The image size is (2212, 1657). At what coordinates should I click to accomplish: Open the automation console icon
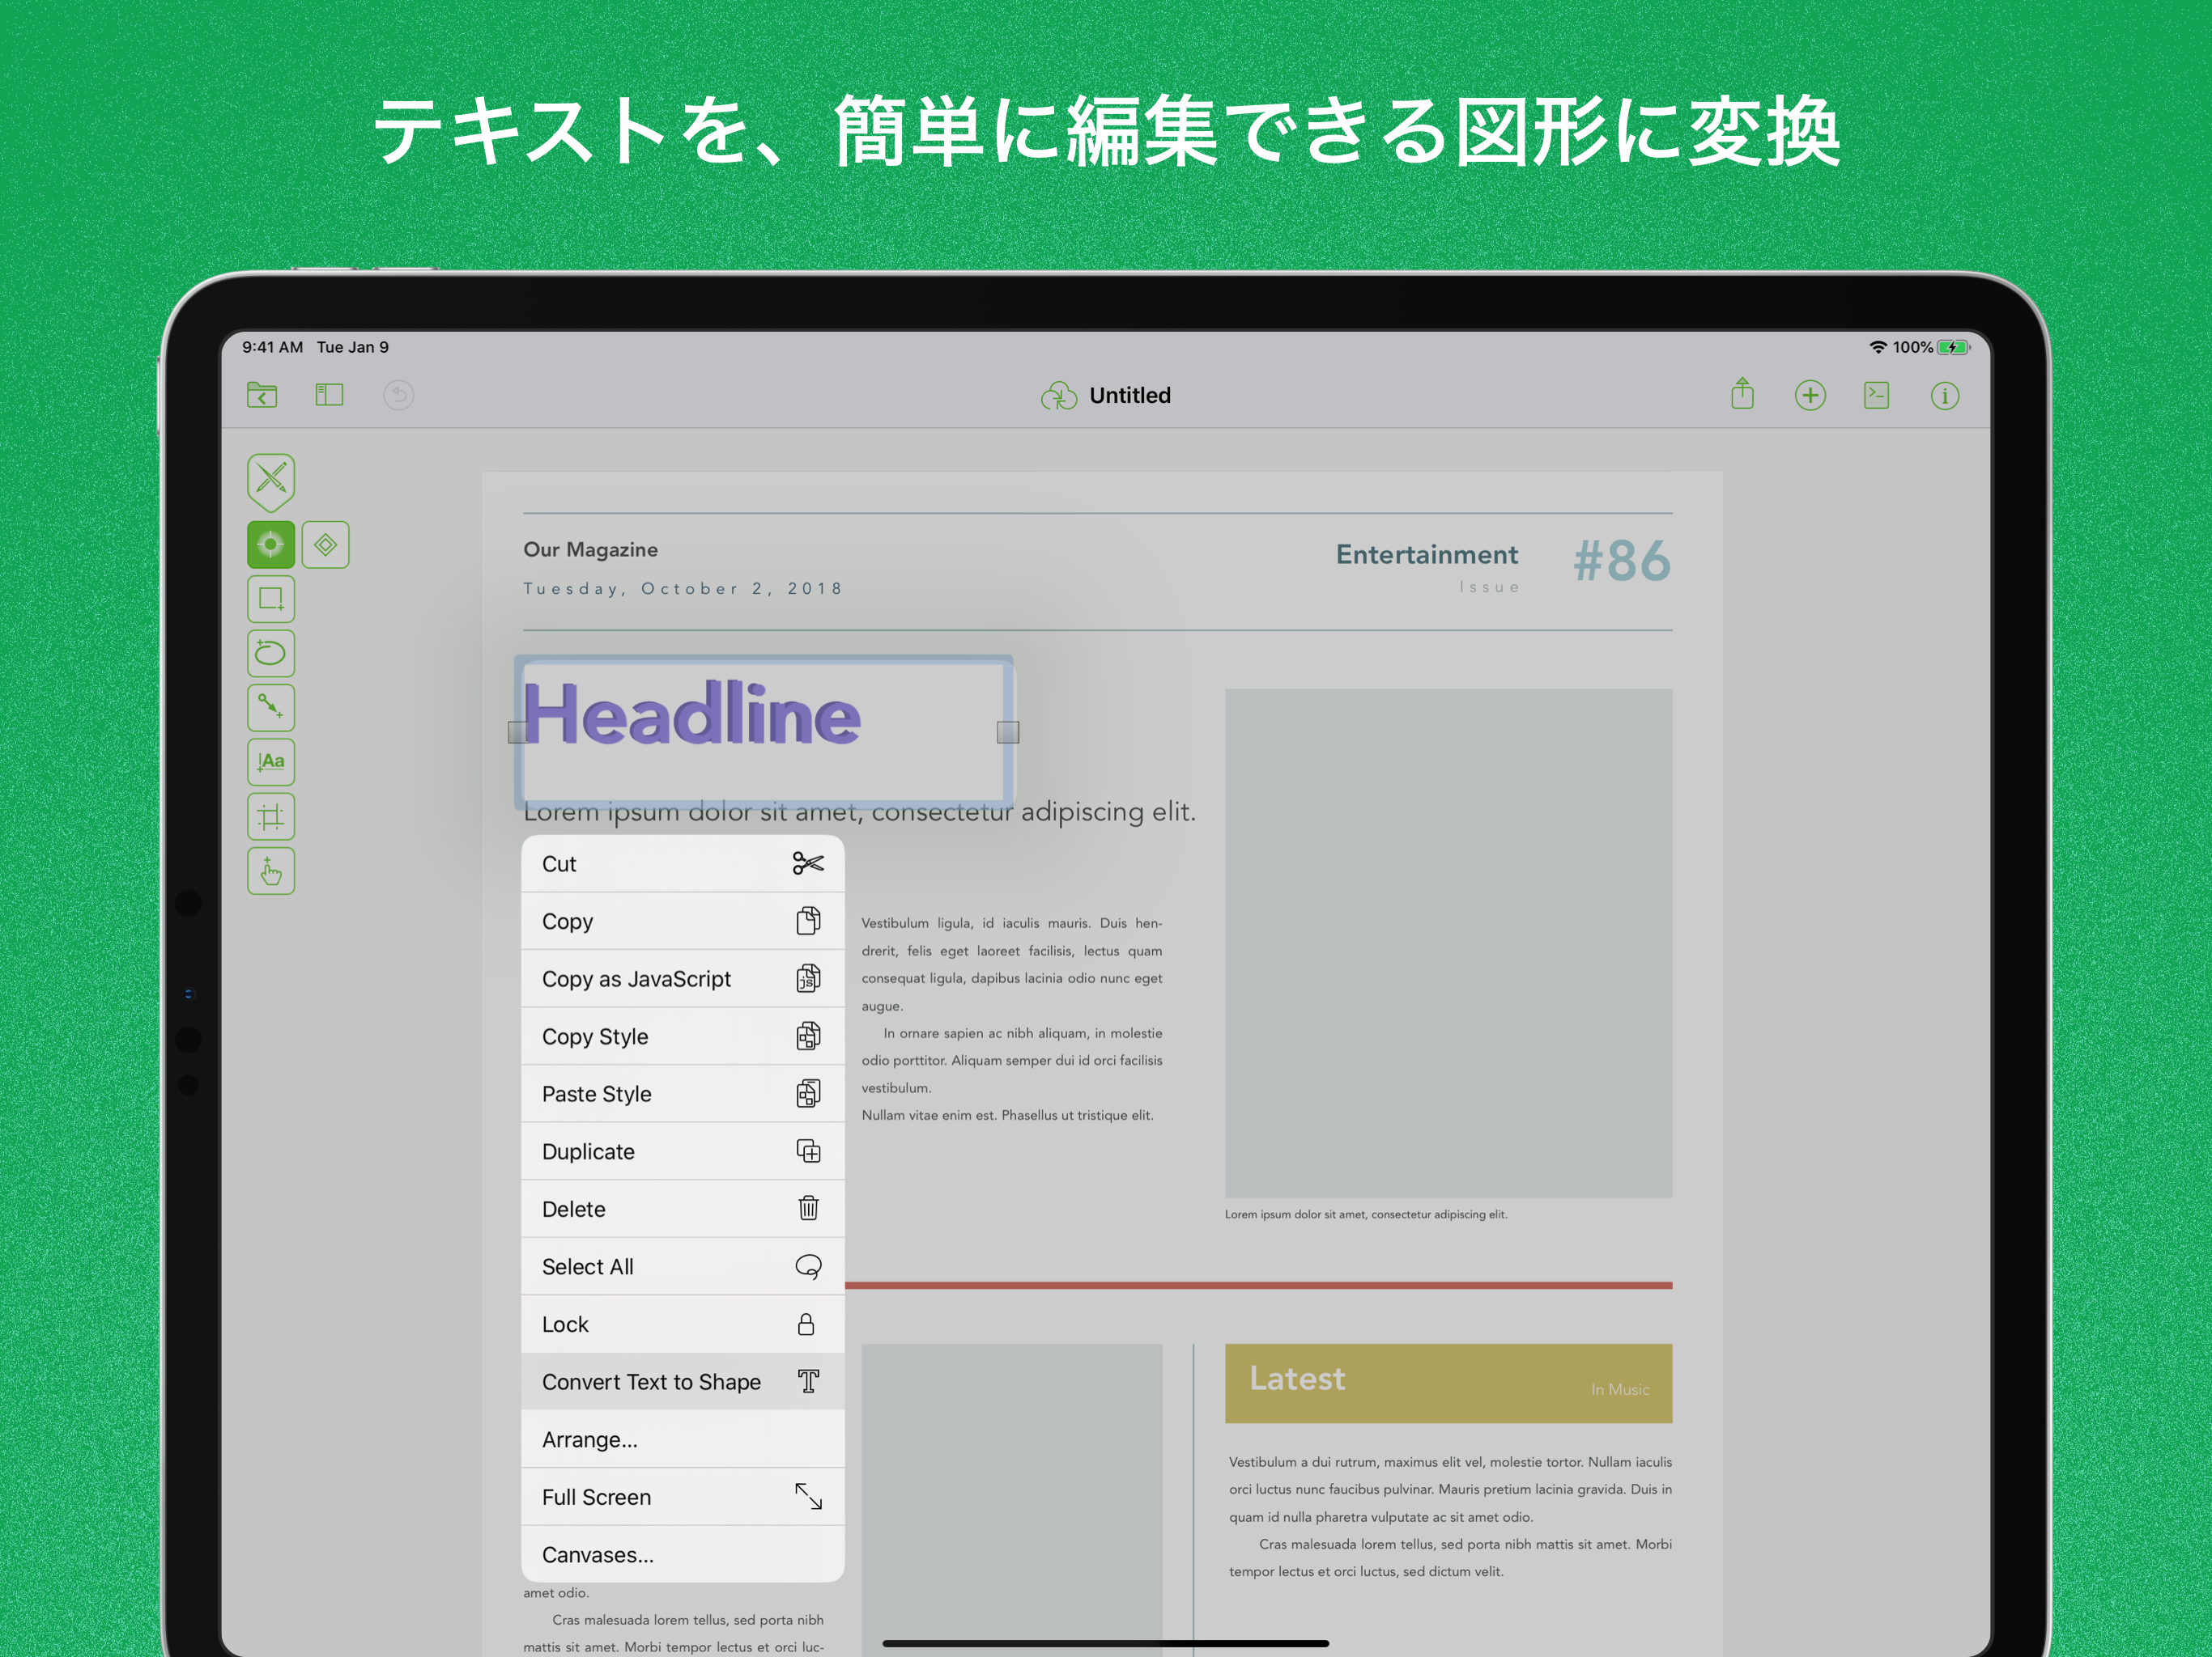(x=1876, y=395)
